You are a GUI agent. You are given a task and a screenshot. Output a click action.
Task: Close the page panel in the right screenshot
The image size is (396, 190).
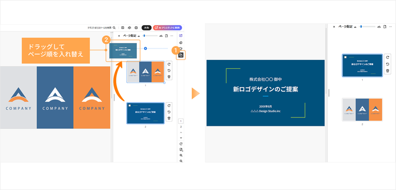pos(334,27)
